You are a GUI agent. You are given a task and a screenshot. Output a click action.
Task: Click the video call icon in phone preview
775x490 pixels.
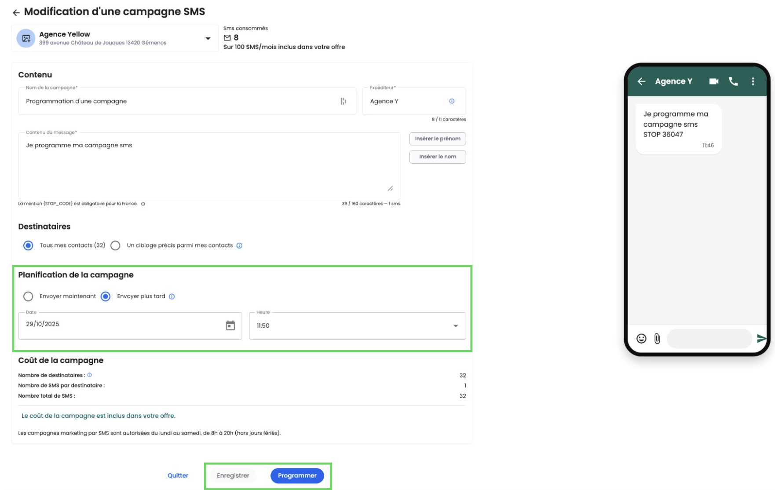click(x=713, y=81)
